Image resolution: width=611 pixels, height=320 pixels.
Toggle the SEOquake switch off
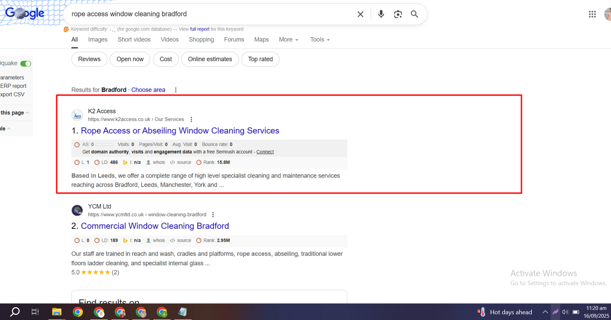(x=26, y=64)
